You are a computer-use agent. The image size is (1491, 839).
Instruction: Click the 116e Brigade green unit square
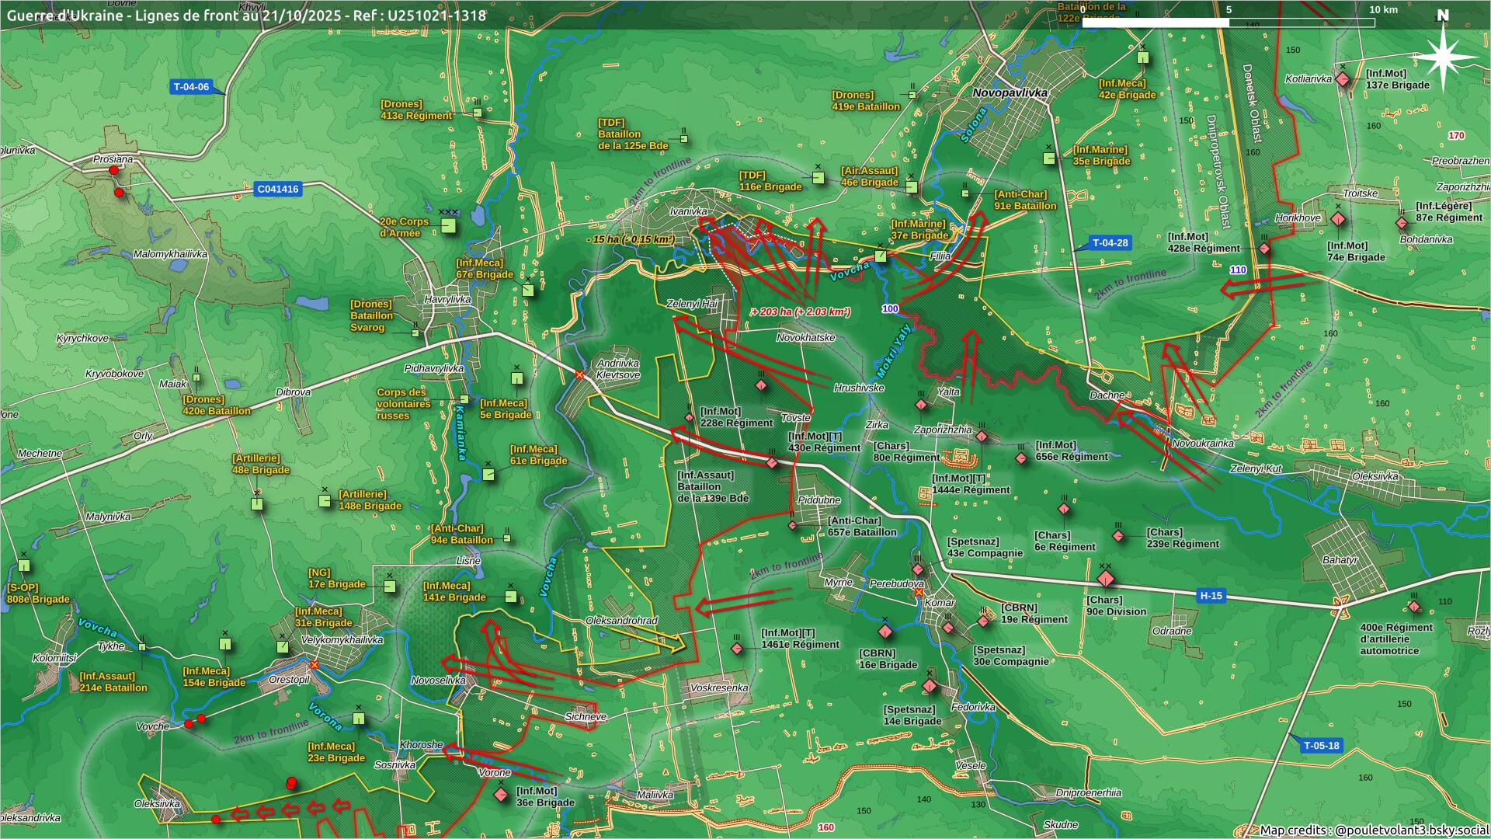[x=818, y=178]
